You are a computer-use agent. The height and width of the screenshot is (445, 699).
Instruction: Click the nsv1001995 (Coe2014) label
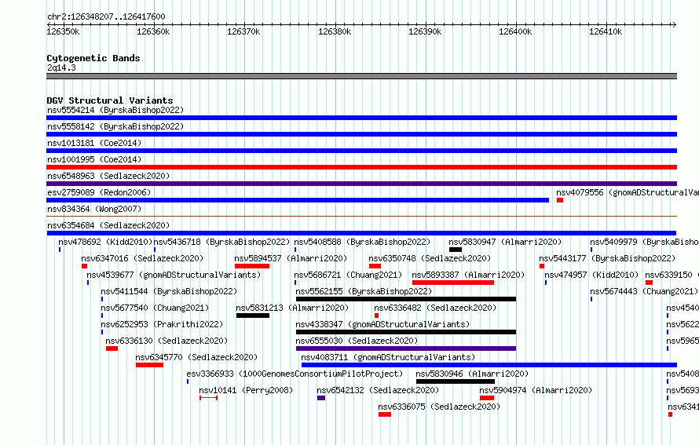tap(94, 159)
